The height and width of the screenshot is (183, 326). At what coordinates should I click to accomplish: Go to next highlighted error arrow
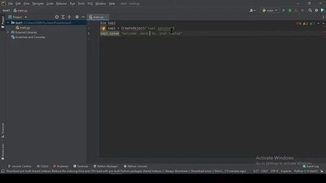tap(323, 23)
